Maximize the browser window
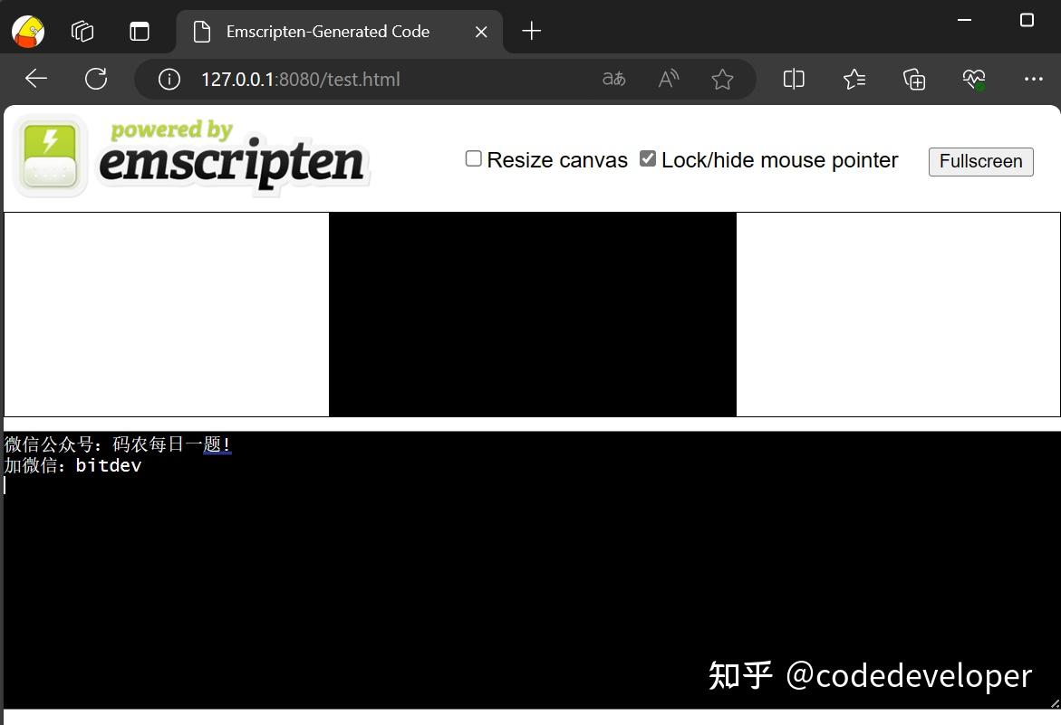 point(1027,20)
